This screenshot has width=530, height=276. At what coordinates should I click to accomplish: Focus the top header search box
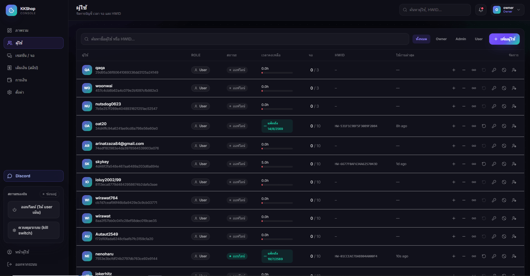tap(435, 10)
